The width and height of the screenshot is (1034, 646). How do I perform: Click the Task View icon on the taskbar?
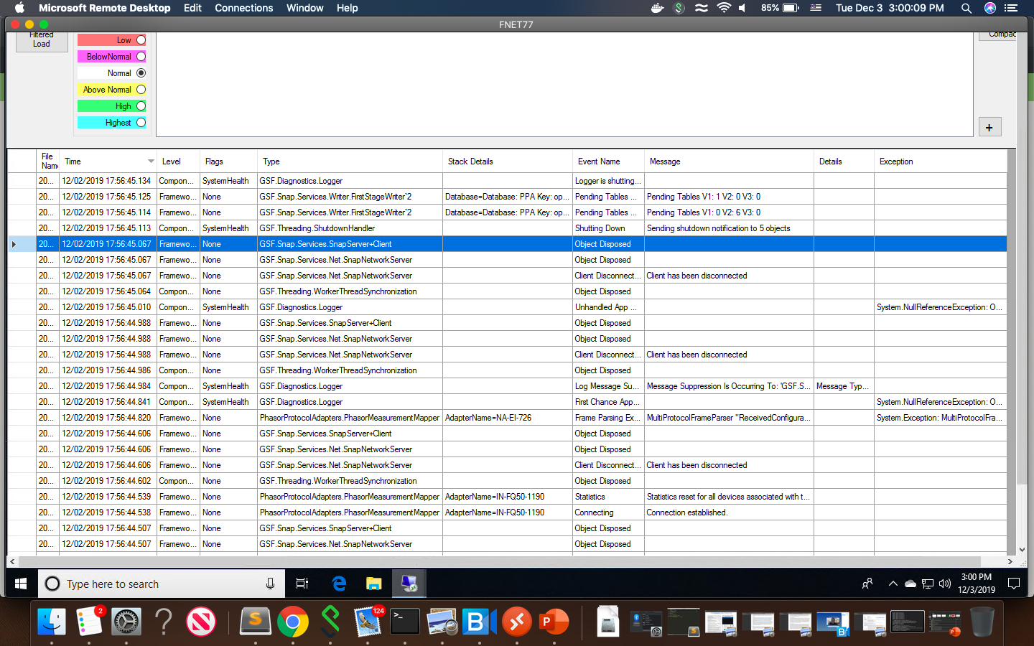[302, 584]
